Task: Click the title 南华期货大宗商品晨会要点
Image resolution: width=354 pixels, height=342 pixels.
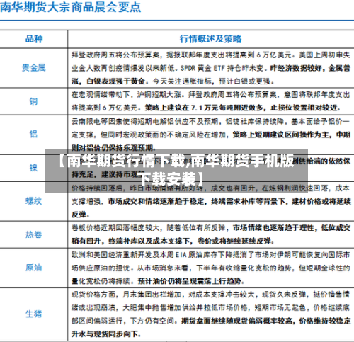Action: click(70, 7)
